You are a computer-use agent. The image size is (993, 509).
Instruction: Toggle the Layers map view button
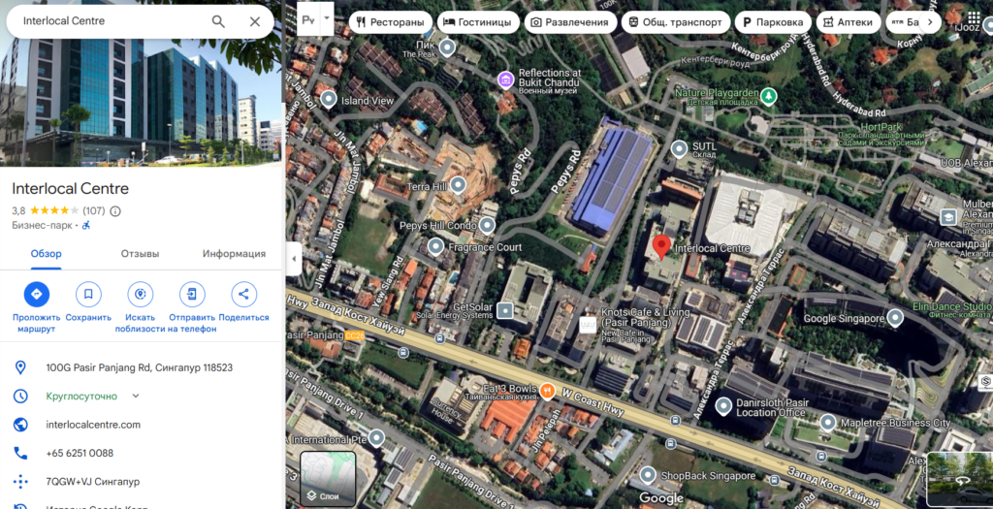tap(328, 479)
